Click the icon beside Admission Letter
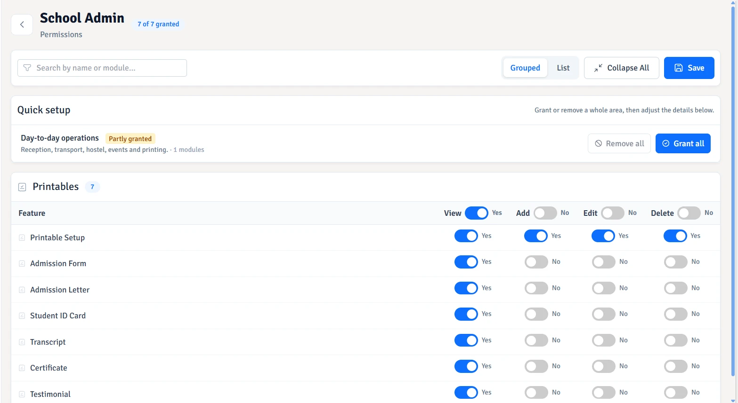This screenshot has height=403, width=738. [x=22, y=290]
